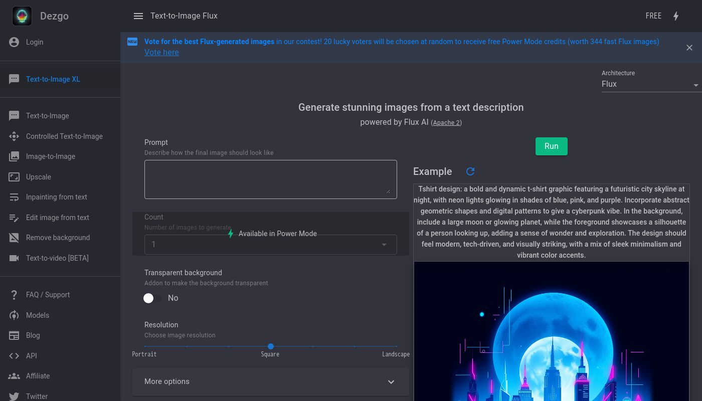Click the Edit image from text icon
This screenshot has width=702, height=401.
click(14, 218)
